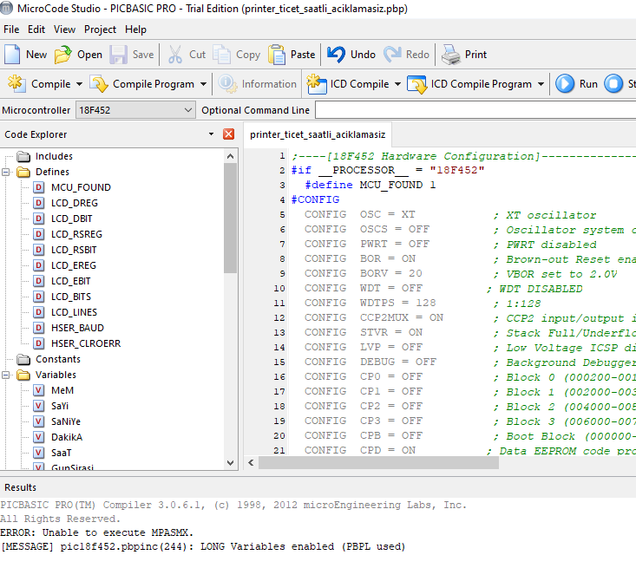Open the Compile Program dropdown arrow
Image resolution: width=636 pixels, height=568 pixels.
(x=203, y=84)
